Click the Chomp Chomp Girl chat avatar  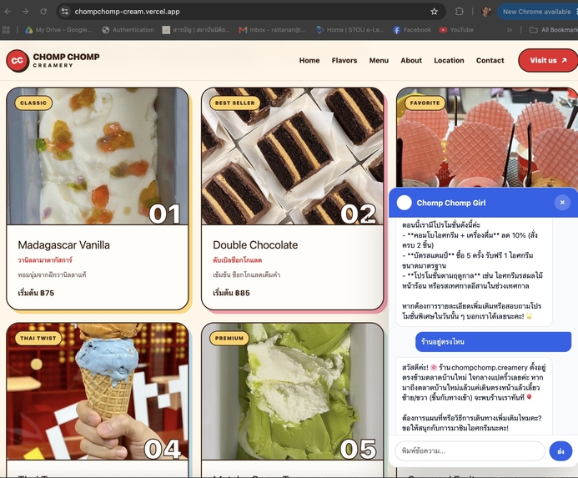coord(404,203)
